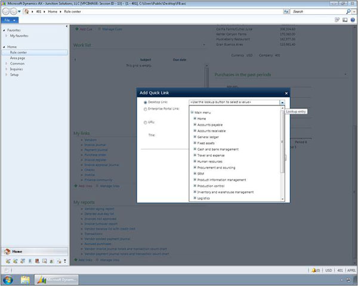Image resolution: width=358 pixels, height=286 pixels.
Task: Click the lookup tree scrollbar thumb
Action: click(282, 141)
